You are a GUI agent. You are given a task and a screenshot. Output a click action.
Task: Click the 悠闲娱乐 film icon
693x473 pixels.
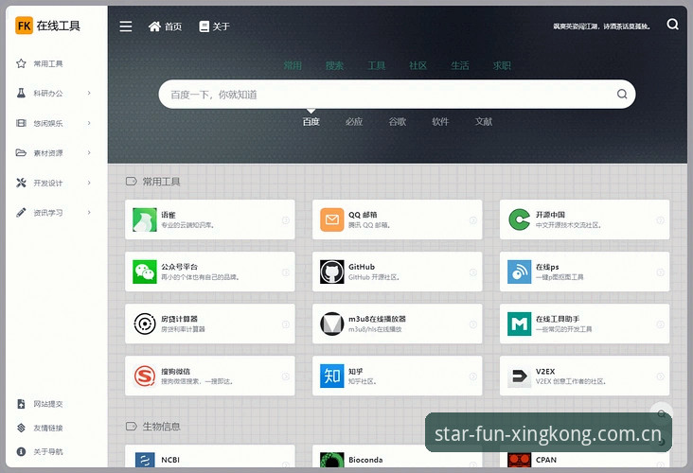coord(21,123)
